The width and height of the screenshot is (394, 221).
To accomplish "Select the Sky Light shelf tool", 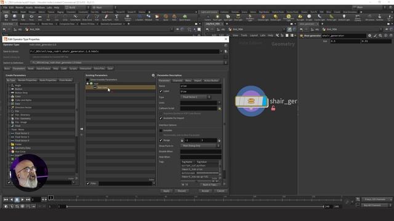I will tap(300, 17).
